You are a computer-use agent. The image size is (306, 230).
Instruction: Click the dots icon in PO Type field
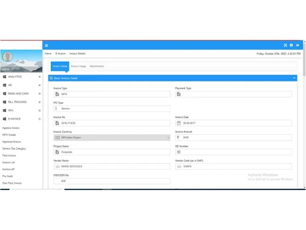coord(56,109)
